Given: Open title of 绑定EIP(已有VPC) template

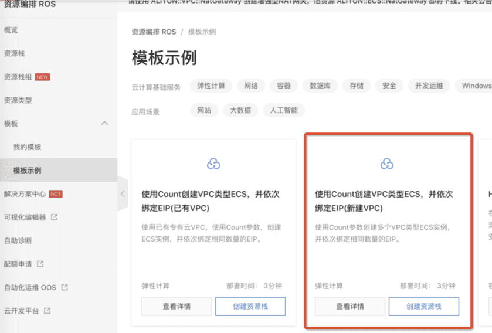Looking at the screenshot, I should click(x=211, y=201).
